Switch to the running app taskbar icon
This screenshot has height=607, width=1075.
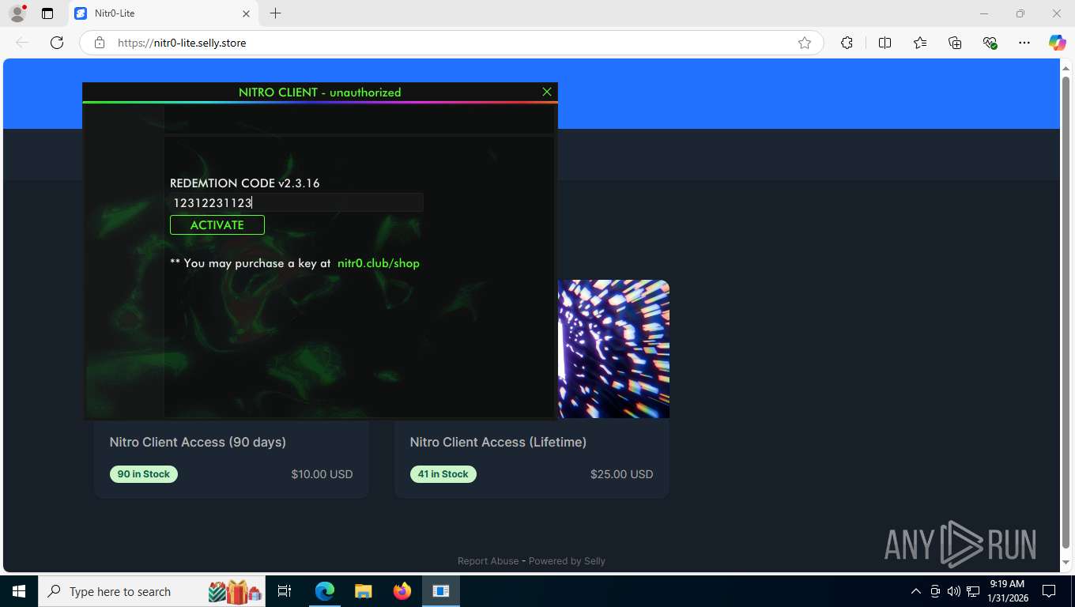(441, 591)
